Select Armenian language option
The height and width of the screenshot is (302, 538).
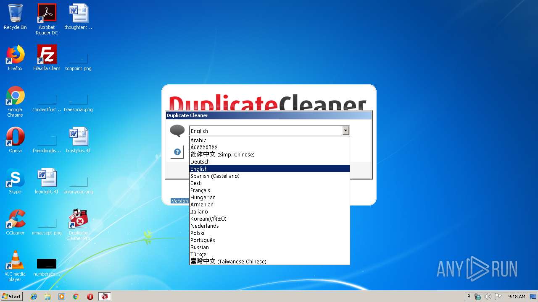[x=269, y=204]
